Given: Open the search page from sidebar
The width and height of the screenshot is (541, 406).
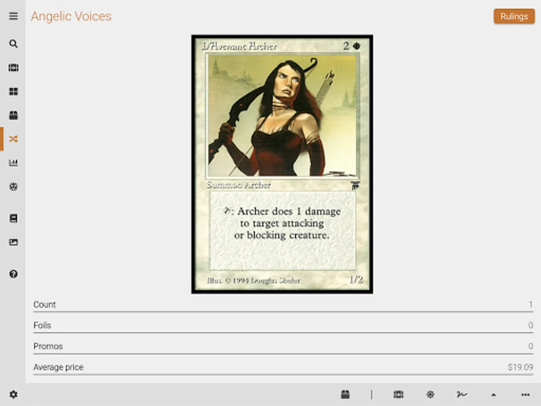Looking at the screenshot, I should tap(14, 44).
